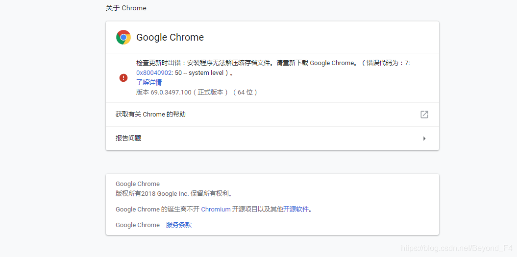Open the Chromium project link
The height and width of the screenshot is (257, 517).
[216, 209]
